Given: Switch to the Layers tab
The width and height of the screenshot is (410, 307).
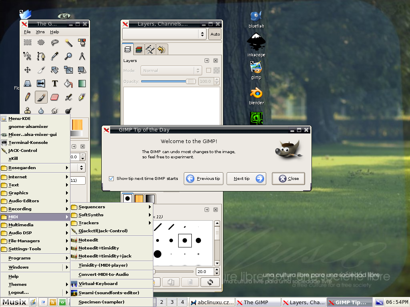Looking at the screenshot, I should tap(128, 49).
